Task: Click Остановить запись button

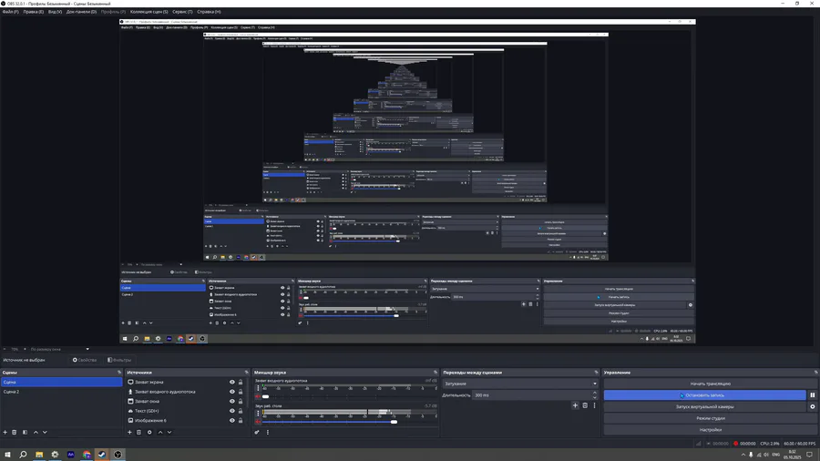Action: (x=705, y=395)
